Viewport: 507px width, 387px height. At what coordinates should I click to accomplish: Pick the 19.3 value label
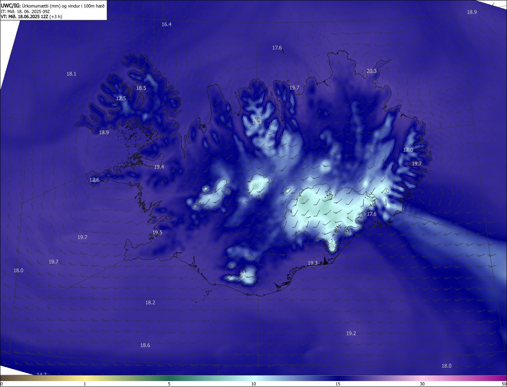[x=313, y=263]
